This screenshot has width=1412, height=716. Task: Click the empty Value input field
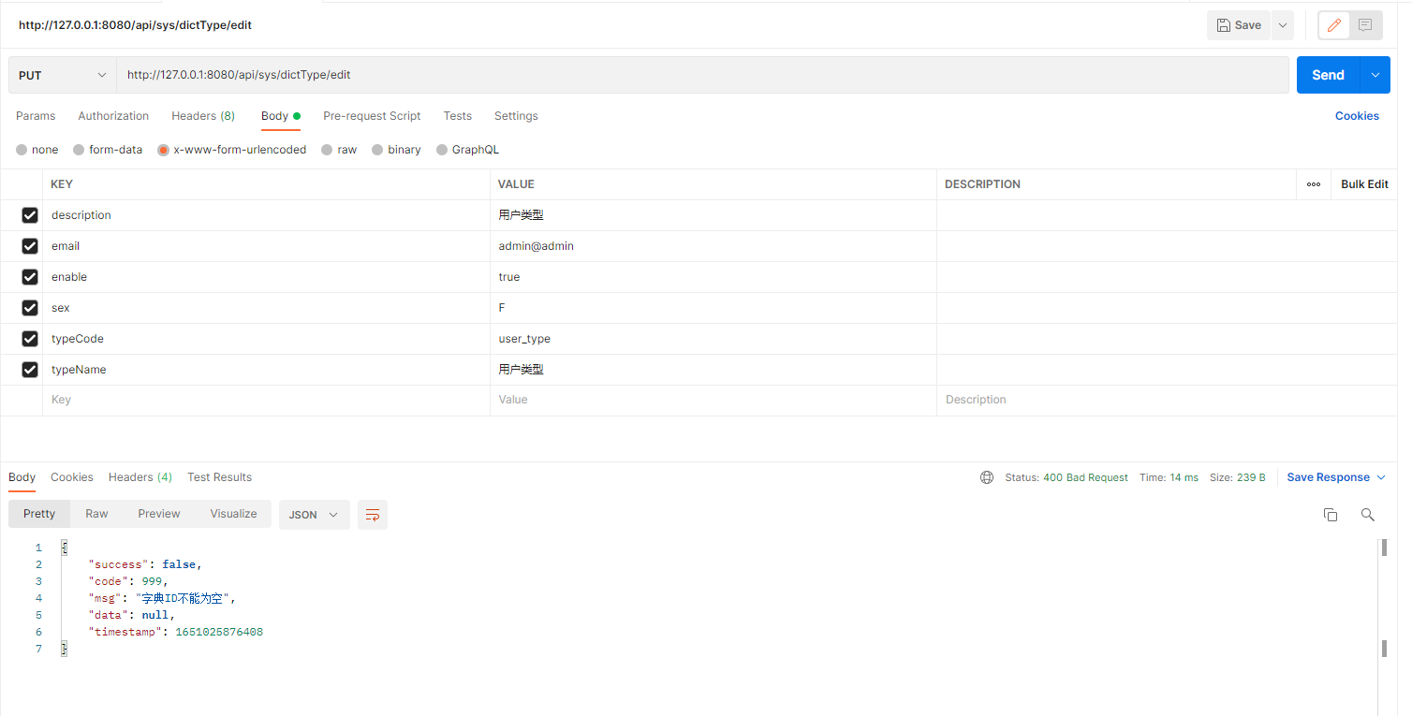pyautogui.click(x=713, y=400)
